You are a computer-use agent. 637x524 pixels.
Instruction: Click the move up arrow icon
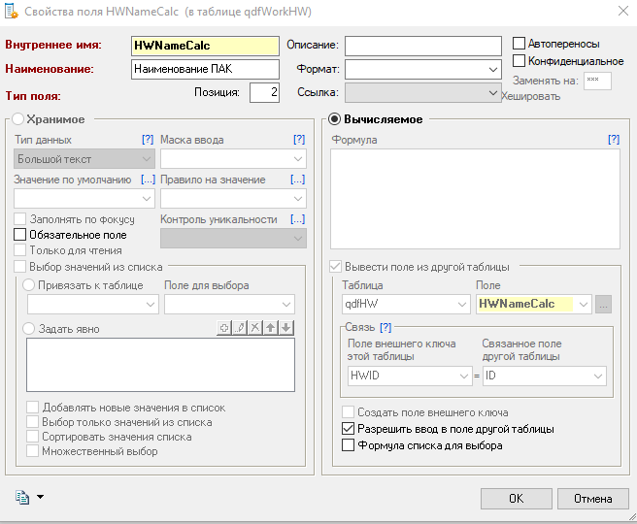pyautogui.click(x=271, y=328)
